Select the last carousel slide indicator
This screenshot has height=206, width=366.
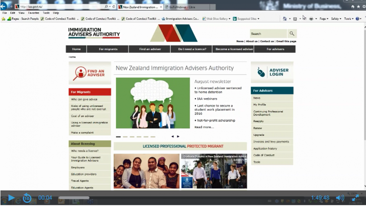click(153, 137)
